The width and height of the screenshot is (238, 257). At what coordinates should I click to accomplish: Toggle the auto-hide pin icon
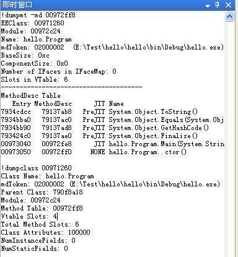click(217, 4)
